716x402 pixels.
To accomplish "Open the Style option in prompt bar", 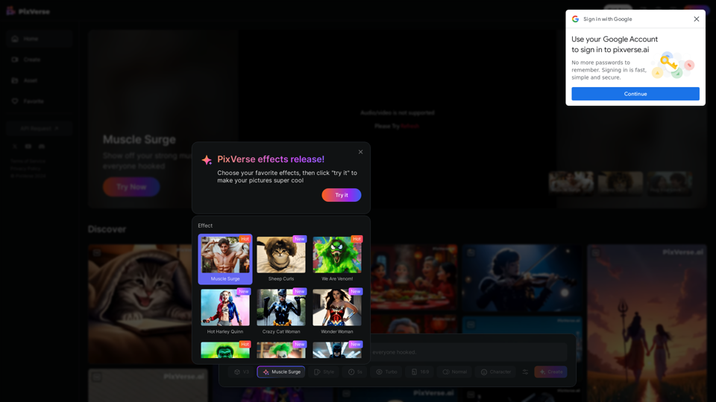I will [324, 372].
